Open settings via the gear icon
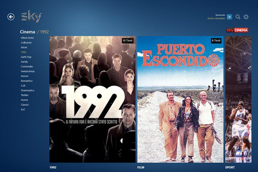Screen dimensions: 258x172 246,17
